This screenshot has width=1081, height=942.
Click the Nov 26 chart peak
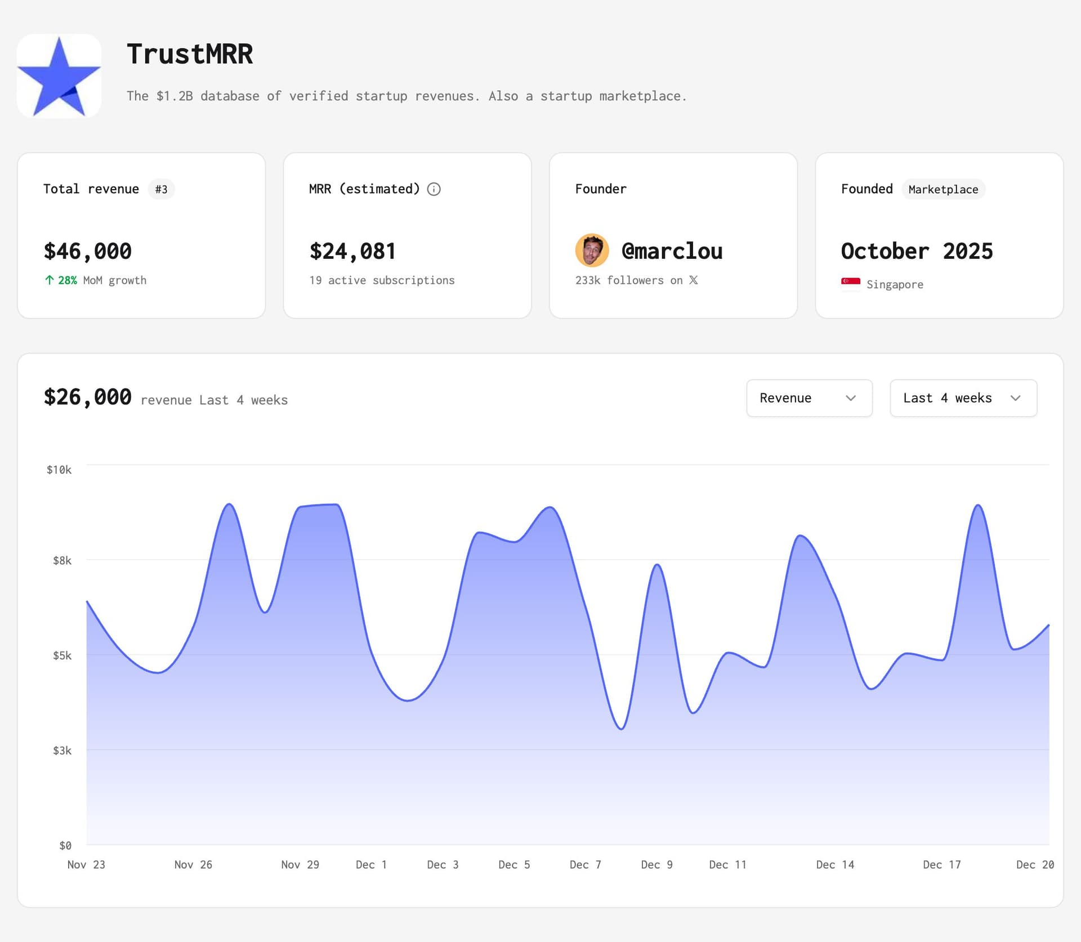(229, 505)
